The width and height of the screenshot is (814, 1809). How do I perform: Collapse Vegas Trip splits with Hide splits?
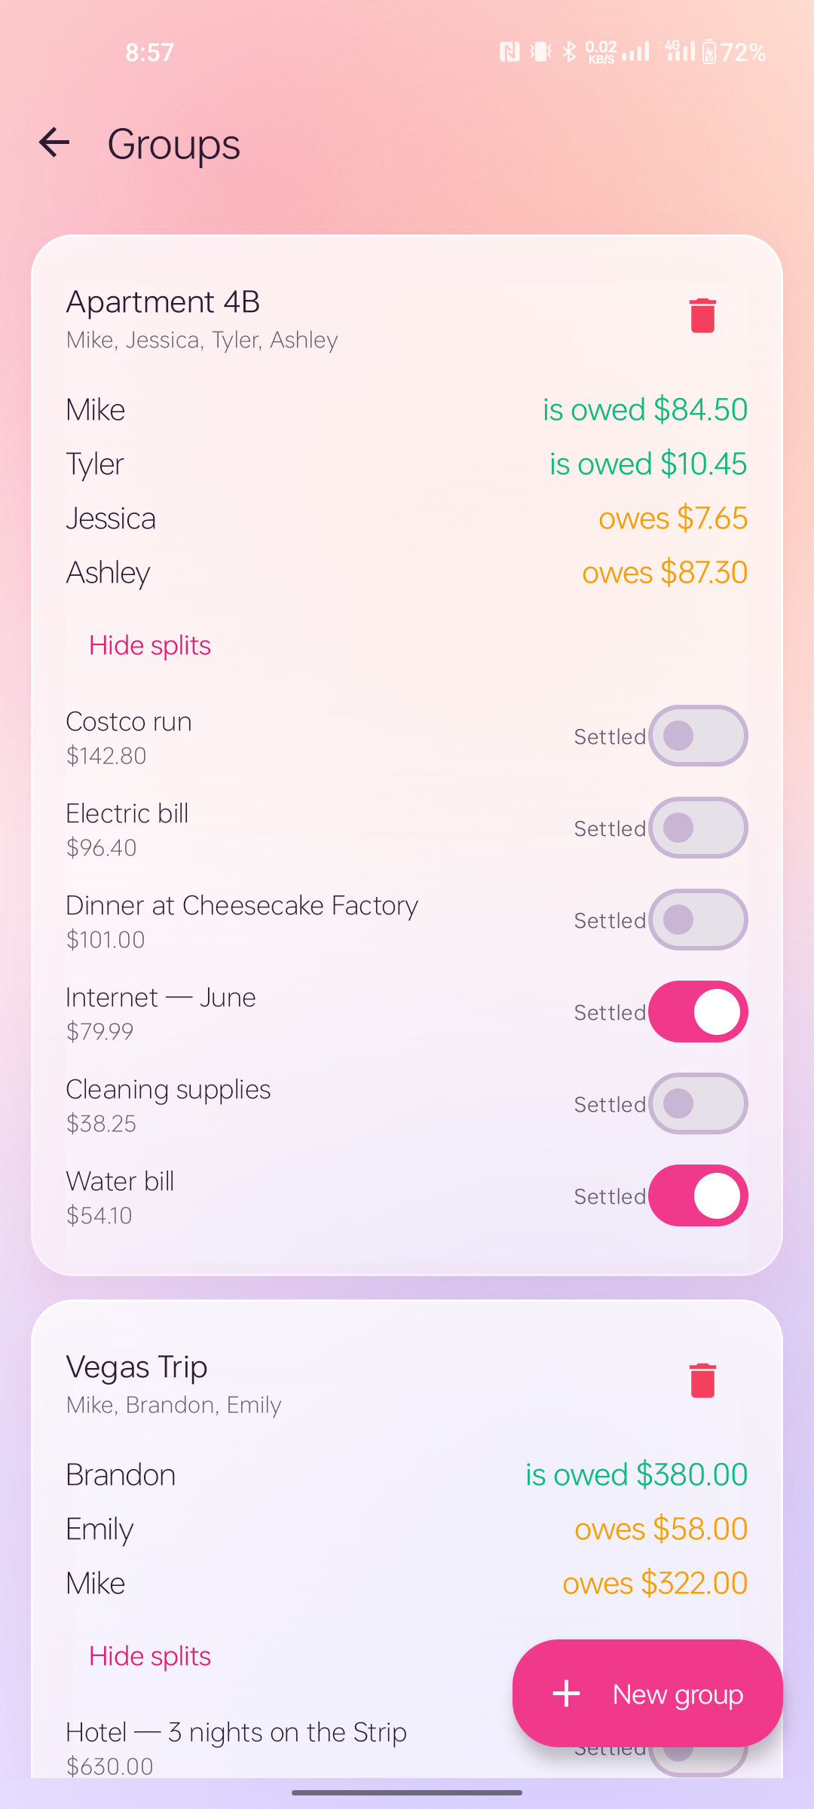tap(150, 1656)
